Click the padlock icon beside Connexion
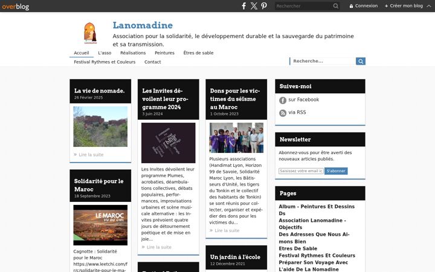Viewport: 435px width, 272px height. coord(351,6)
